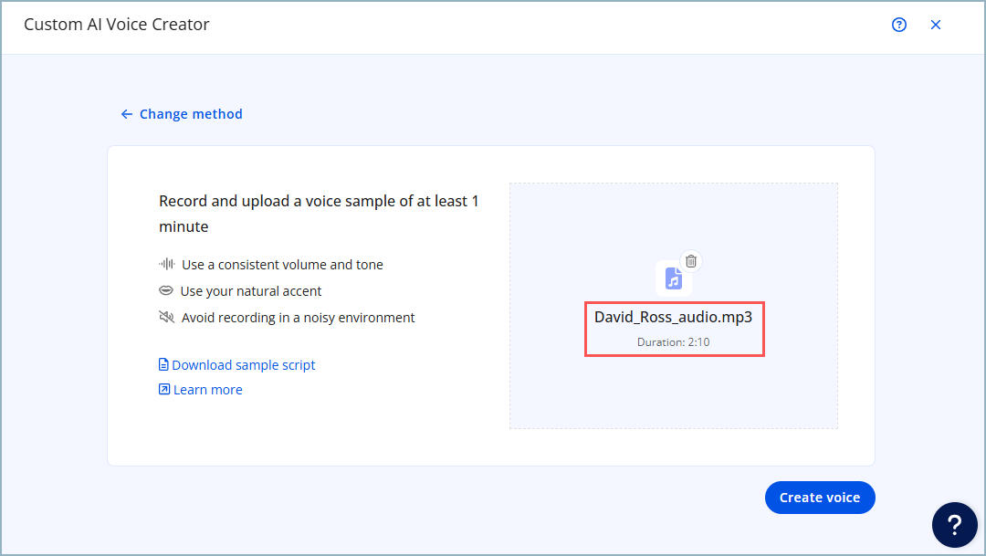Close the Custom AI Voice Creator dialog
This screenshot has height=556, width=986.
tap(936, 26)
